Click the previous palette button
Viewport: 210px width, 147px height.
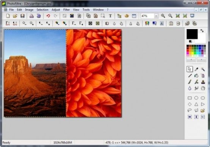coord(191,60)
